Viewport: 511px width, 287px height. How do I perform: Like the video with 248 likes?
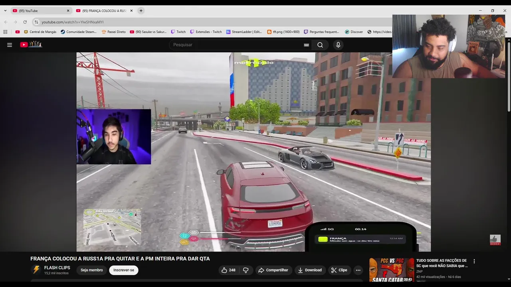pos(228,270)
